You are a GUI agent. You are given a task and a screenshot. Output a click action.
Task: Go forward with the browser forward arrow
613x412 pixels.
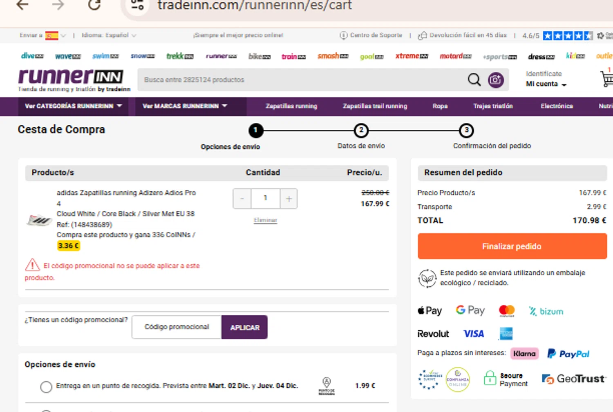[58, 5]
